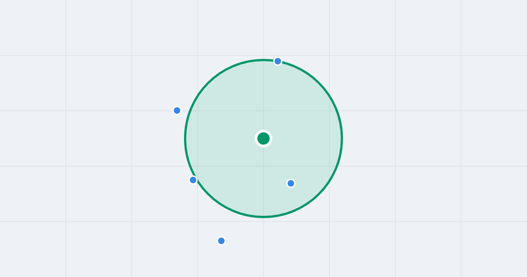Screen dimensions: 527x277
Task: Click the grid line crossing inside the circle's upper left
Action: [198, 111]
